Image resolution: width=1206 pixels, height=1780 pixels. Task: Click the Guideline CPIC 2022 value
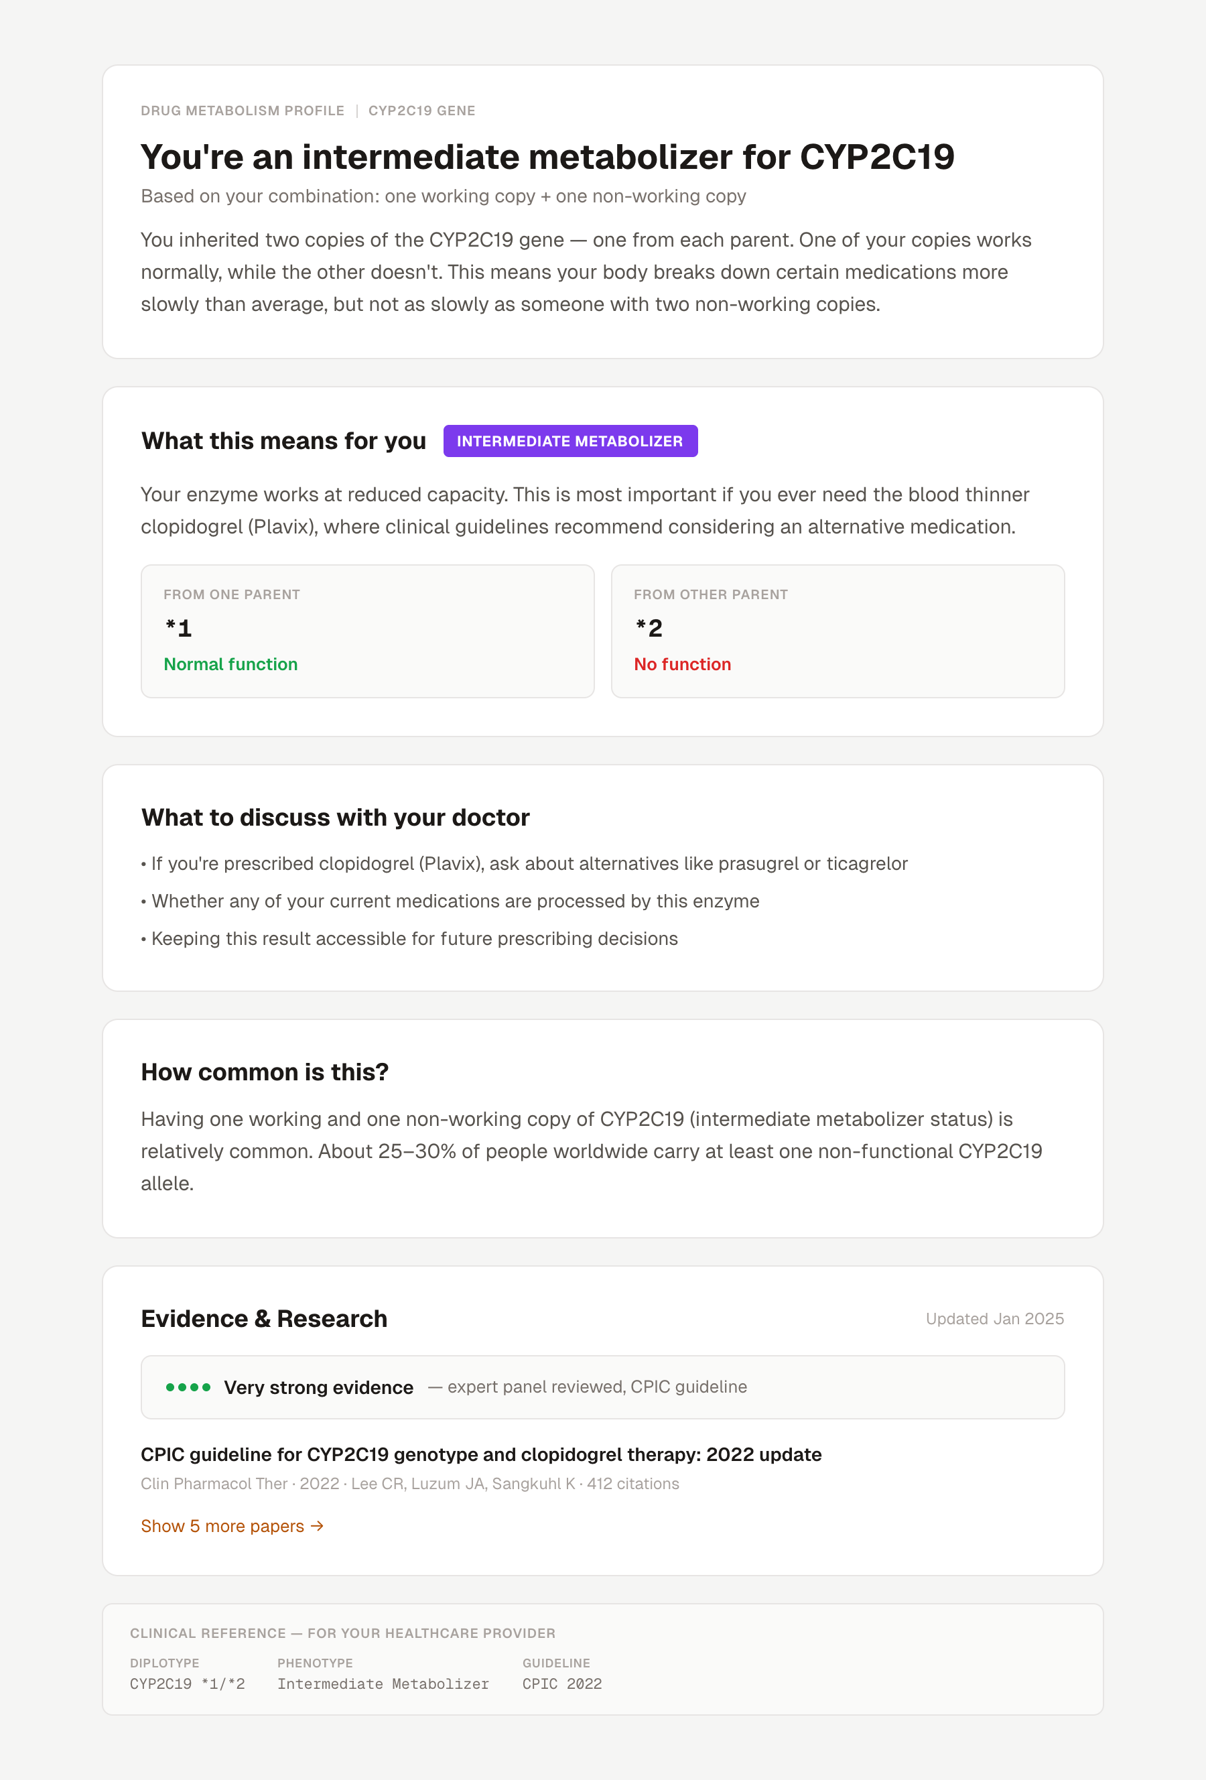tap(562, 1684)
